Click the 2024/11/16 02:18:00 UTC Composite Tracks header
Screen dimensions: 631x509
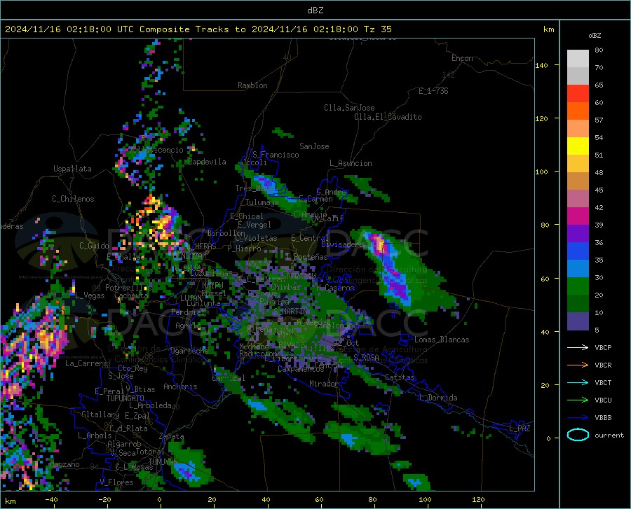(x=198, y=29)
